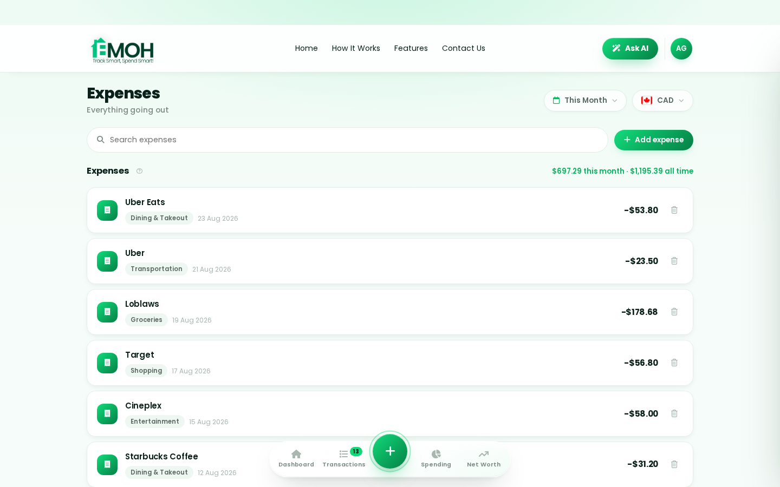The image size is (780, 487).
Task: Open the AG user avatar
Action: 681,49
